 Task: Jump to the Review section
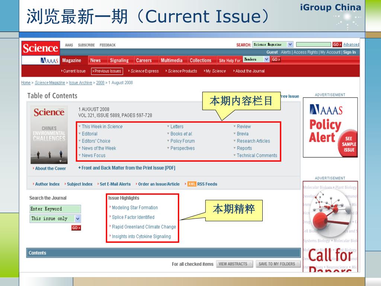[x=244, y=127]
